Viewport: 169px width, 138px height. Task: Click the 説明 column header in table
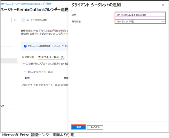click(x=27, y=78)
